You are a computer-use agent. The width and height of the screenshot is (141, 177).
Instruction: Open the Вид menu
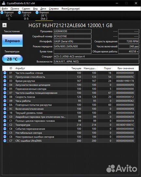tap(35, 9)
